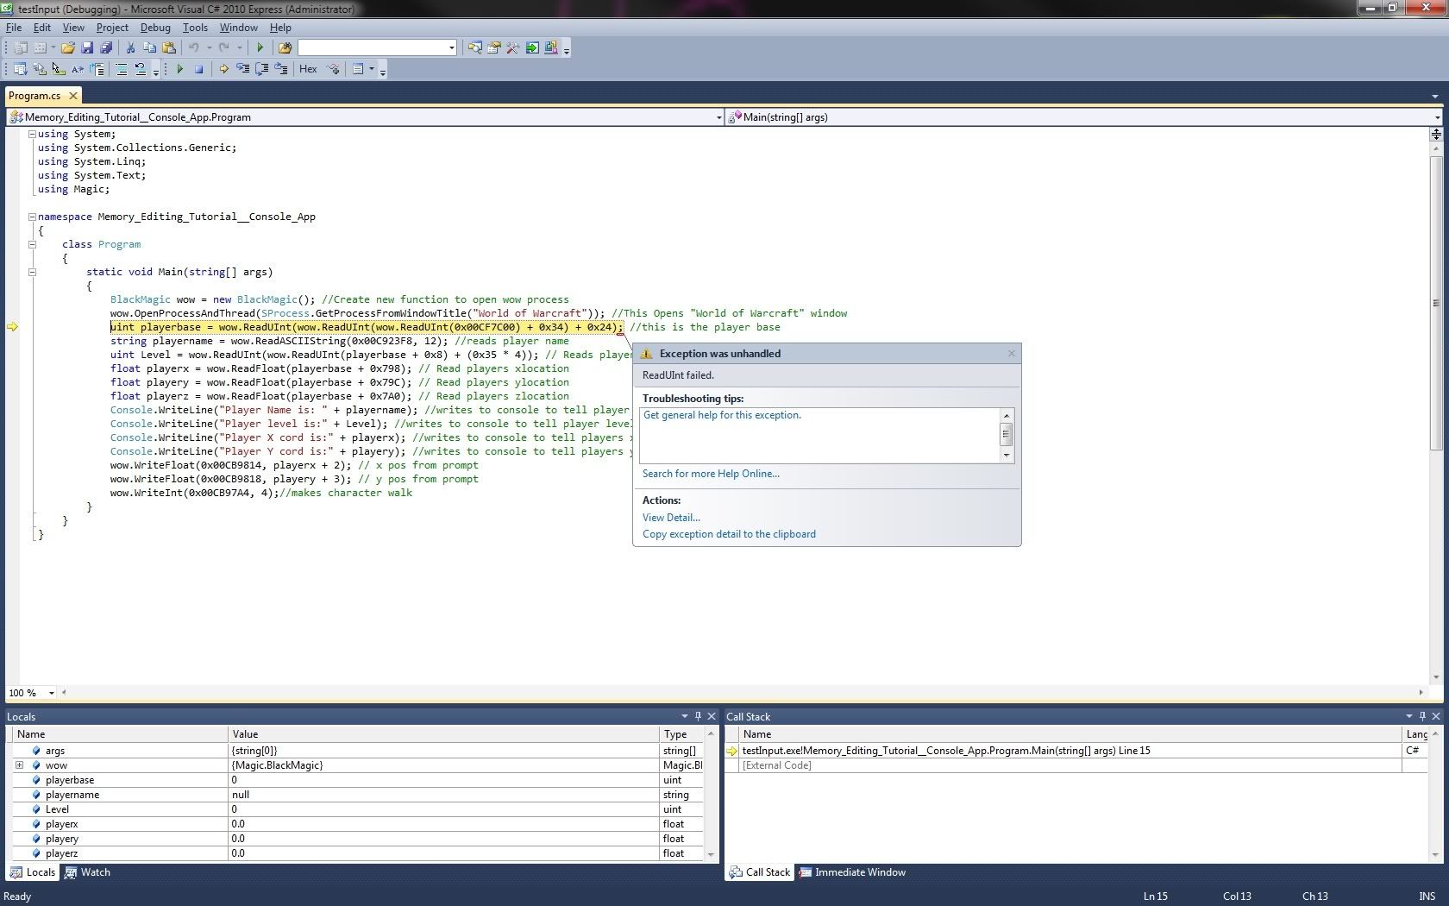Save Program.cs with the Save icon
This screenshot has width=1449, height=906.
[87, 47]
